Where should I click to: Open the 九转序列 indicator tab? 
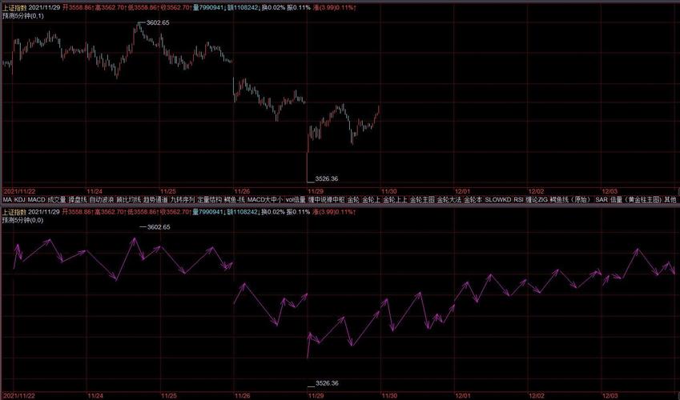point(183,199)
